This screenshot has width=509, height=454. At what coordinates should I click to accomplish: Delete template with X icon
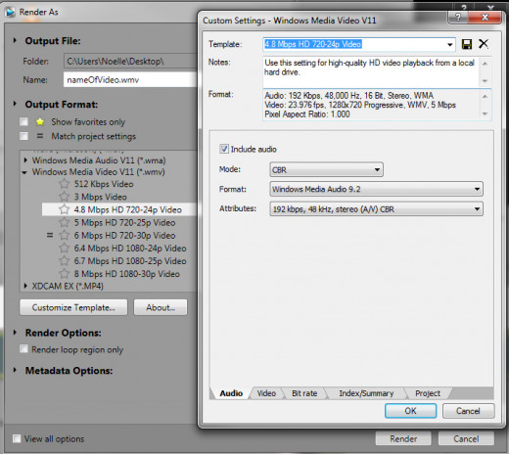[x=484, y=44]
